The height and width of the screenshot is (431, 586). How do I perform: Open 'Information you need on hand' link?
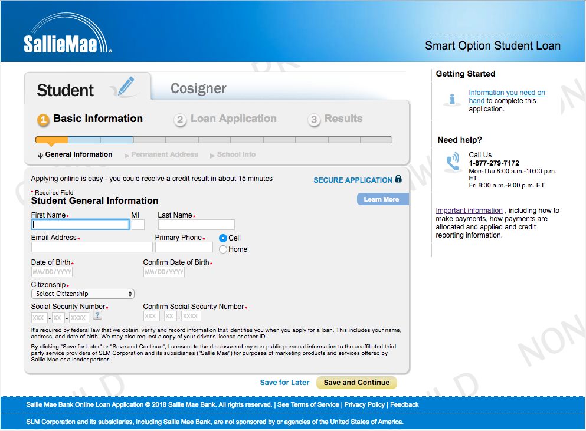[x=507, y=96]
